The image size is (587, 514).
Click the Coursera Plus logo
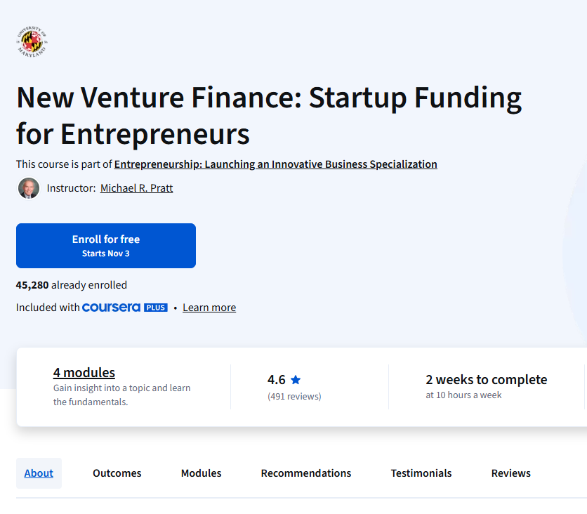pyautogui.click(x=124, y=308)
